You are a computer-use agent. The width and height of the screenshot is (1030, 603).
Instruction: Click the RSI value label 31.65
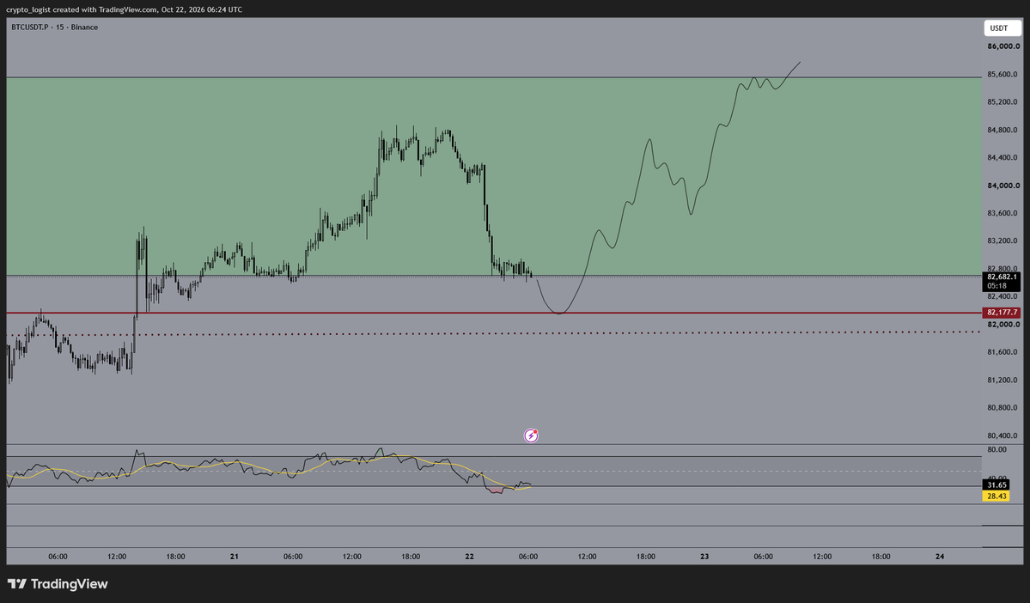tap(996, 485)
